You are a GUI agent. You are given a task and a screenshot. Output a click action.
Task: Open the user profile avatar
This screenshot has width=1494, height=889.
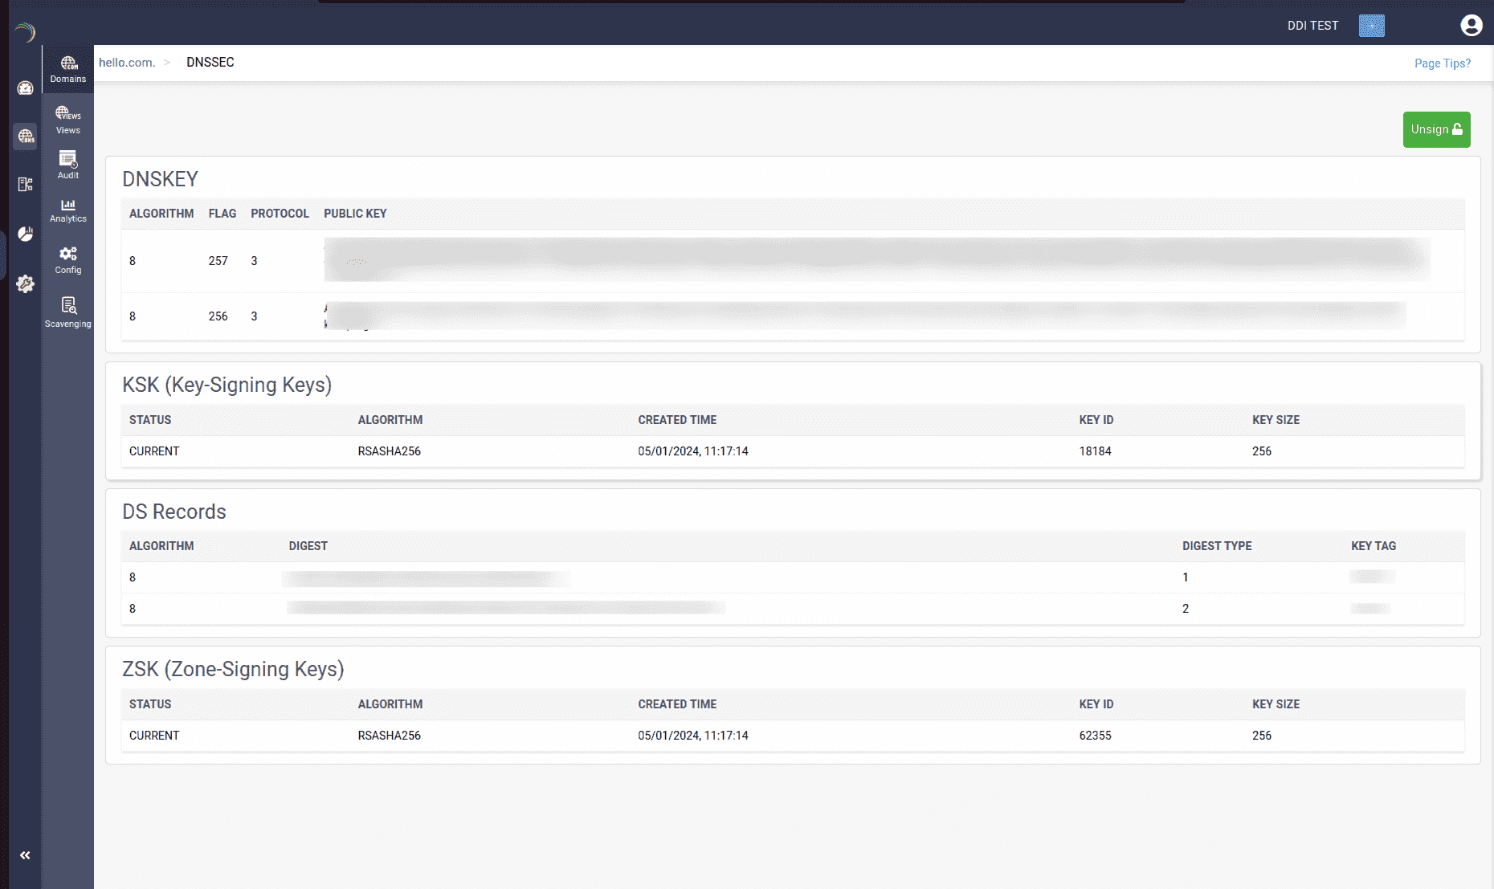[x=1472, y=25]
